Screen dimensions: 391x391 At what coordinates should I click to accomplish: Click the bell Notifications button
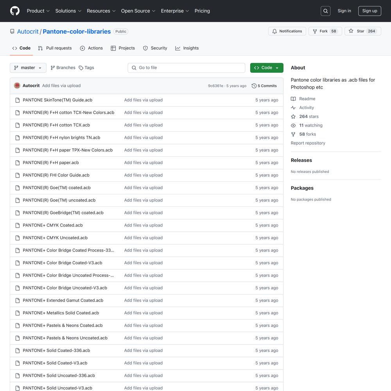tap(287, 31)
